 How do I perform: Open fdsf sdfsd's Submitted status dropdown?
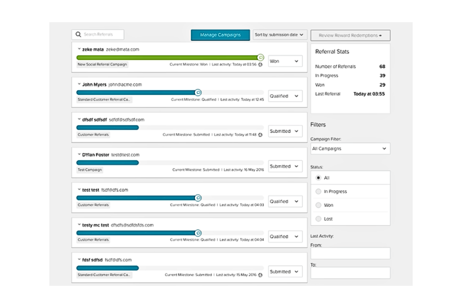pyautogui.click(x=285, y=271)
